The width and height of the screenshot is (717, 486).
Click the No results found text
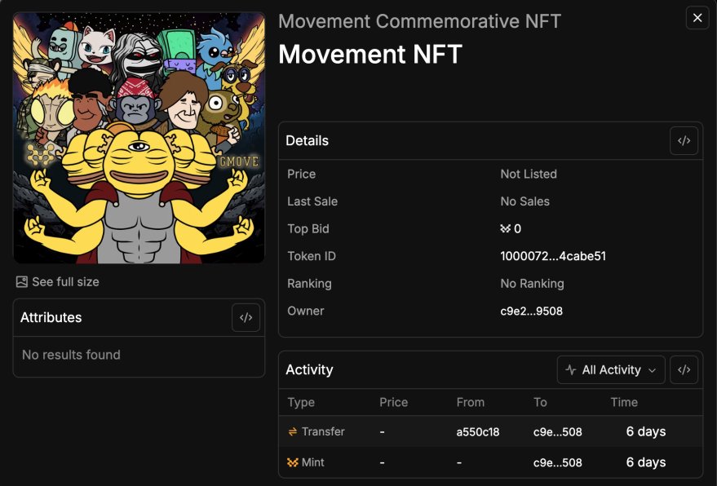point(71,355)
